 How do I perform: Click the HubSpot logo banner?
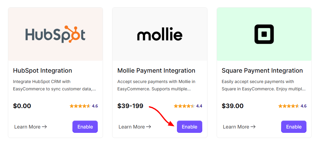tap(55, 34)
